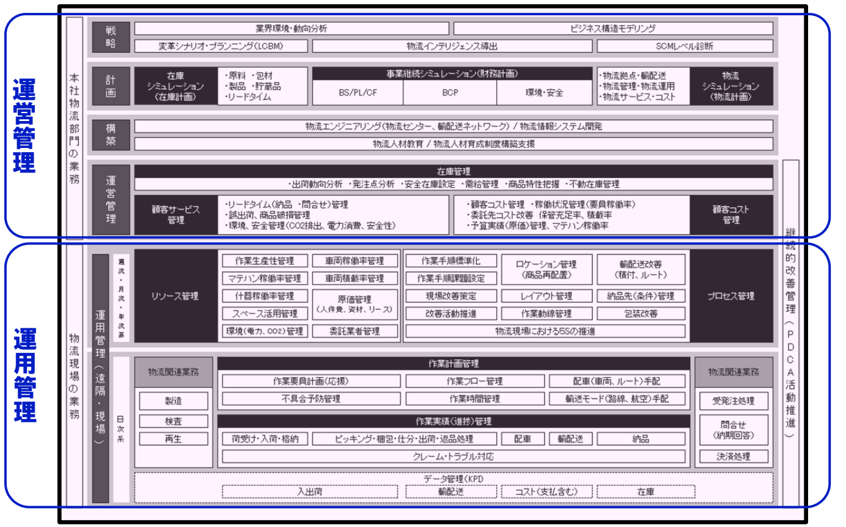846x527 pixels.
Task: Click the BCP cell
Action: [450, 93]
